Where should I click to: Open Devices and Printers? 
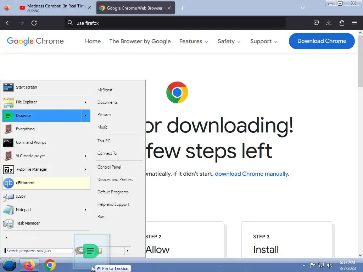pyautogui.click(x=115, y=180)
